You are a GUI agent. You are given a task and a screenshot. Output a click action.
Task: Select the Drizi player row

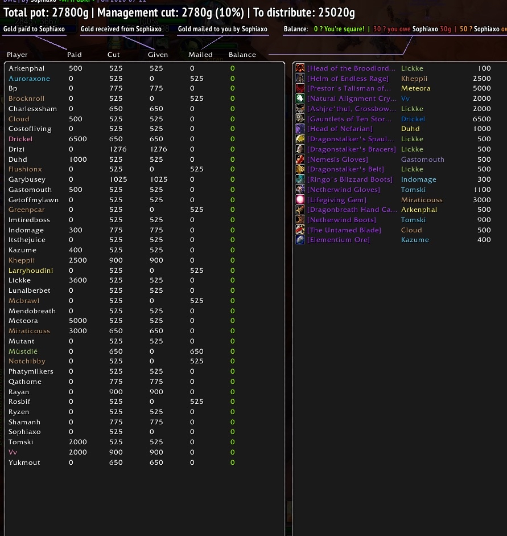click(145, 149)
